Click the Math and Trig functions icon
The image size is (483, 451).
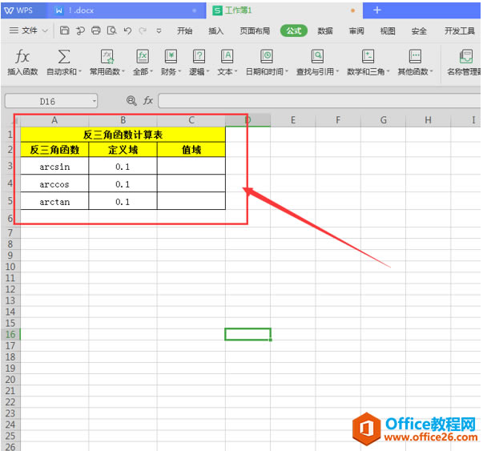368,57
